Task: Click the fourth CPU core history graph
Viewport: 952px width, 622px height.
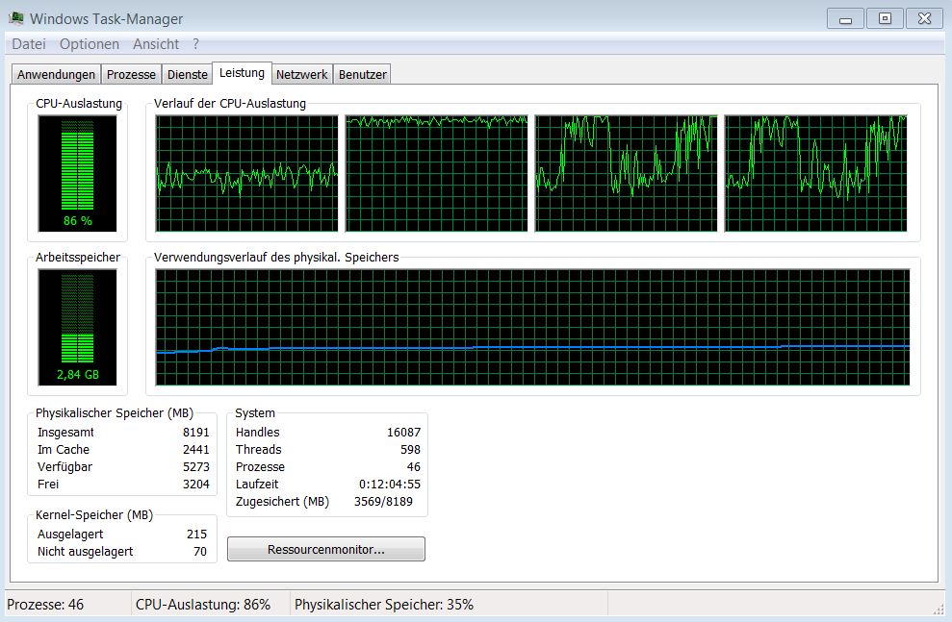Action: 815,173
